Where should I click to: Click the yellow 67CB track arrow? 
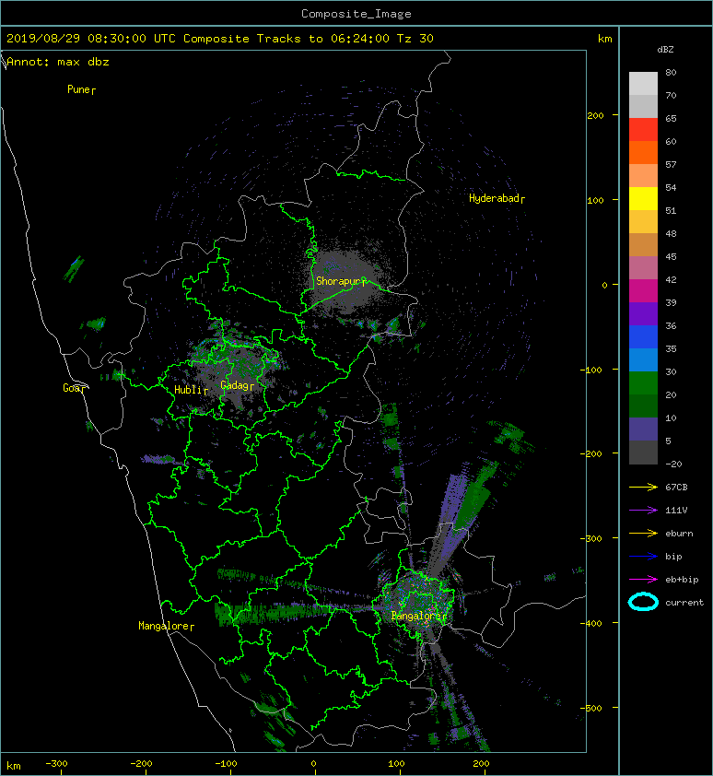(643, 487)
